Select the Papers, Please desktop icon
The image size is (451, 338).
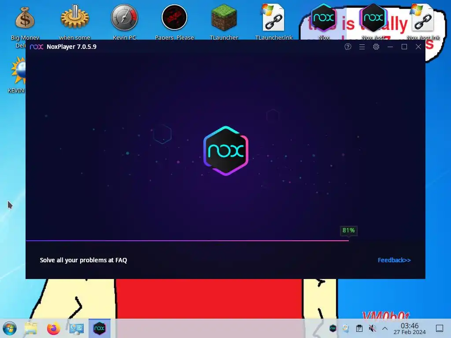174,17
